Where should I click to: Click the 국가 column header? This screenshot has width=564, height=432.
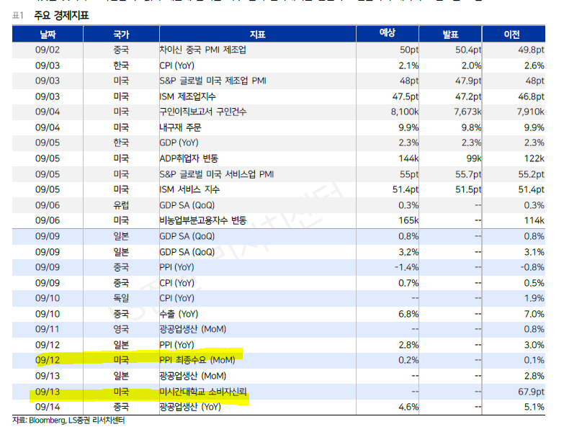tap(121, 34)
